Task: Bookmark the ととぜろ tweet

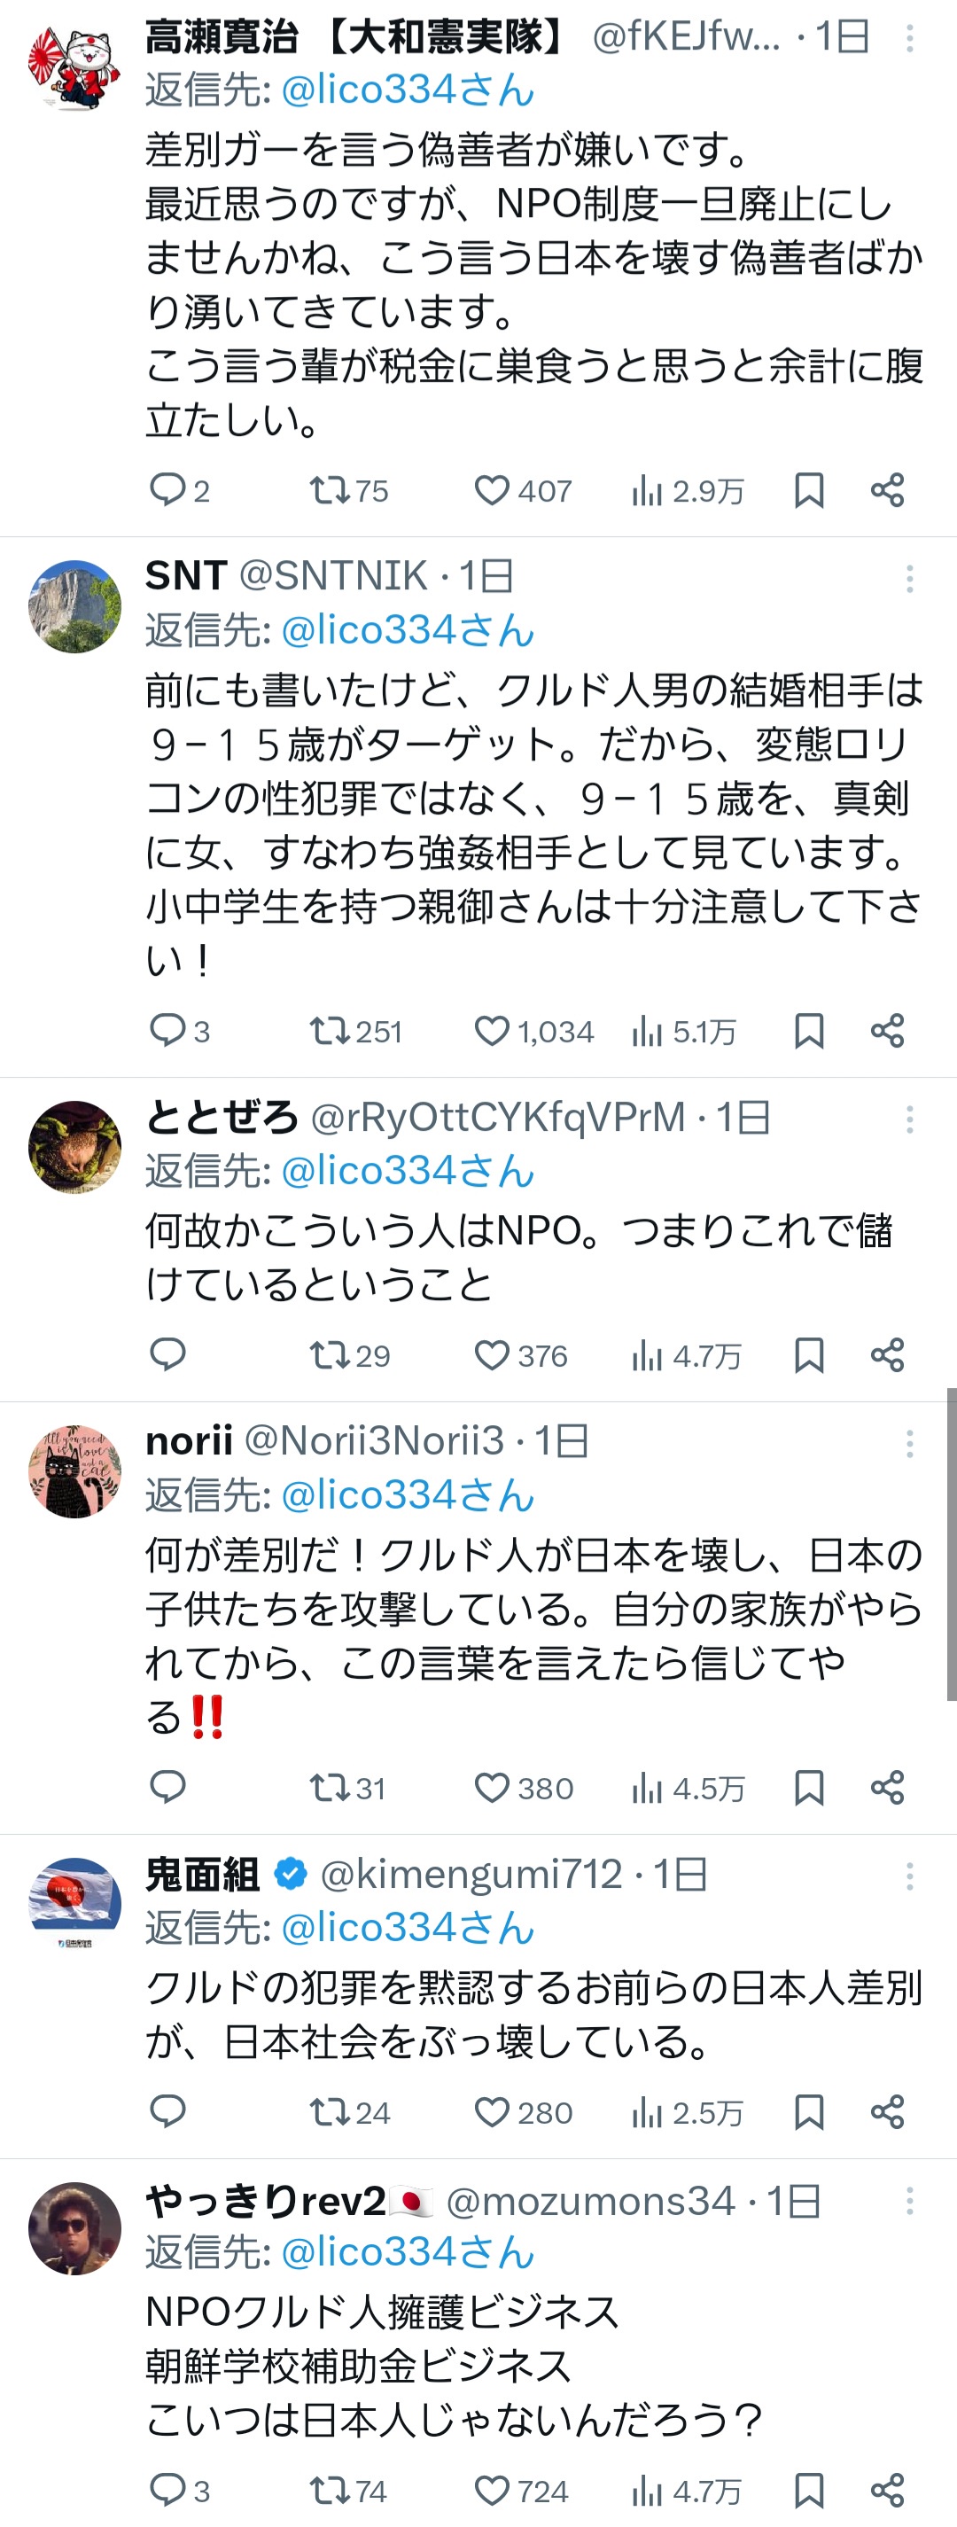Action: (x=808, y=1356)
